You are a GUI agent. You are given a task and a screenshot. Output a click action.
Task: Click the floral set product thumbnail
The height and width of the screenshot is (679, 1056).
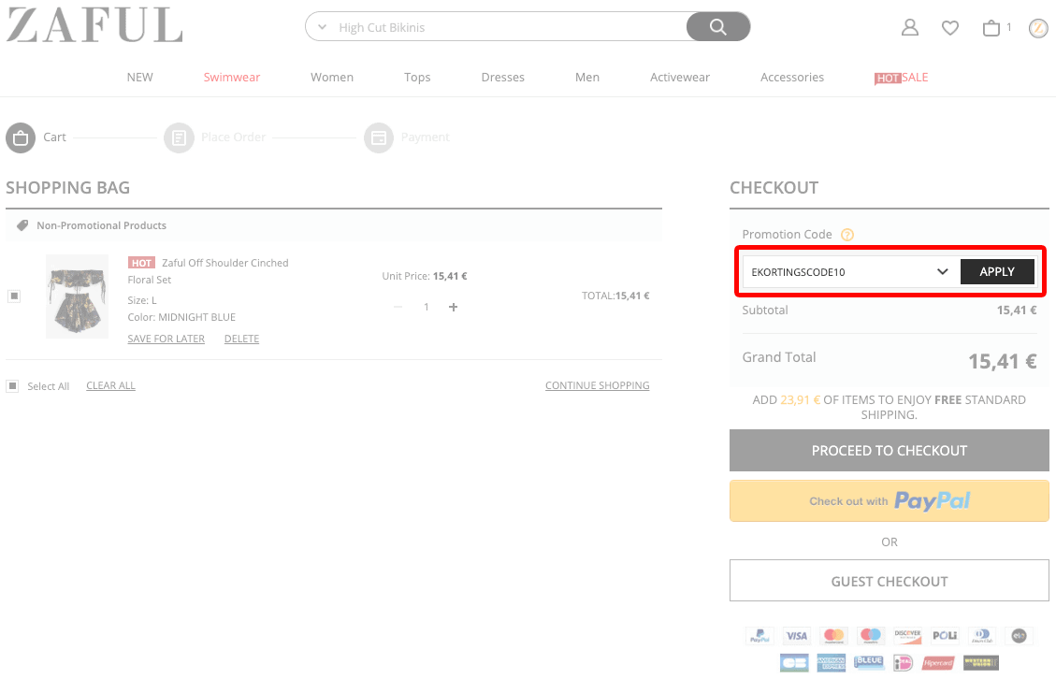[77, 296]
